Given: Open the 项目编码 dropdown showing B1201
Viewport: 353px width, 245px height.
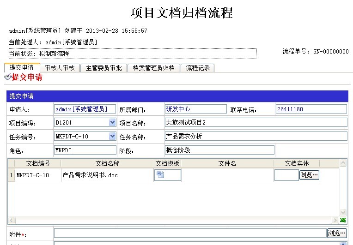Looking at the screenshot, I should click(112, 122).
